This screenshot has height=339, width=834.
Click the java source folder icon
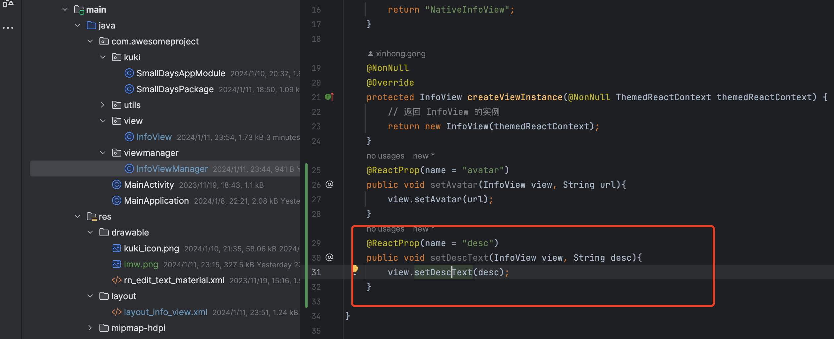[91, 26]
